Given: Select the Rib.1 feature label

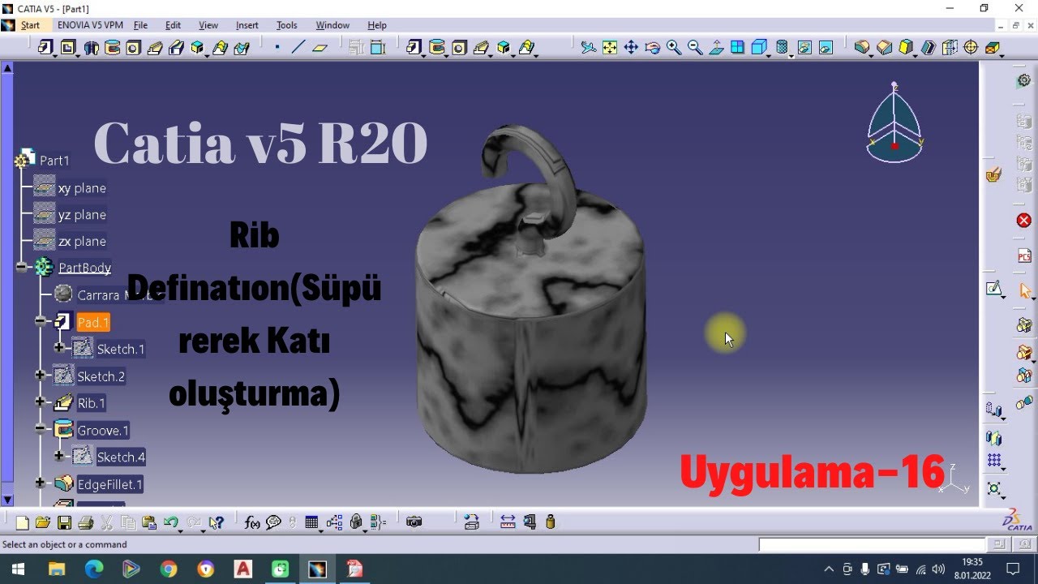Looking at the screenshot, I should pyautogui.click(x=91, y=403).
